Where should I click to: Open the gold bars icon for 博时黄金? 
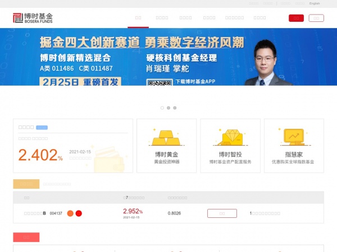(x=166, y=138)
